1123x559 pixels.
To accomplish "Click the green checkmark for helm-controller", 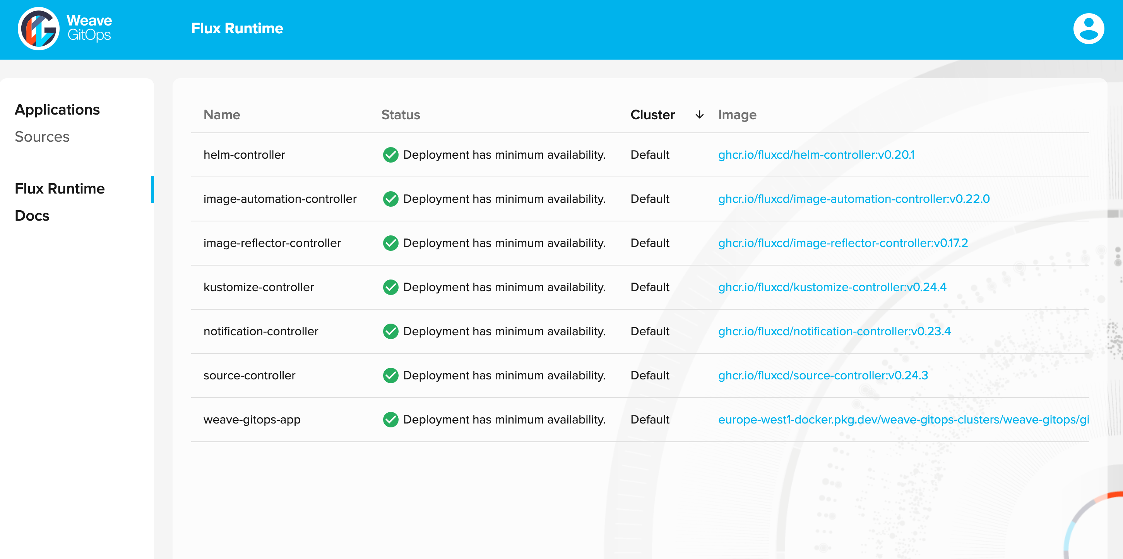I will 390,155.
